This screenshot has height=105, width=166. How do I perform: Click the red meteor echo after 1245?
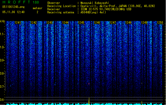pos(89,84)
